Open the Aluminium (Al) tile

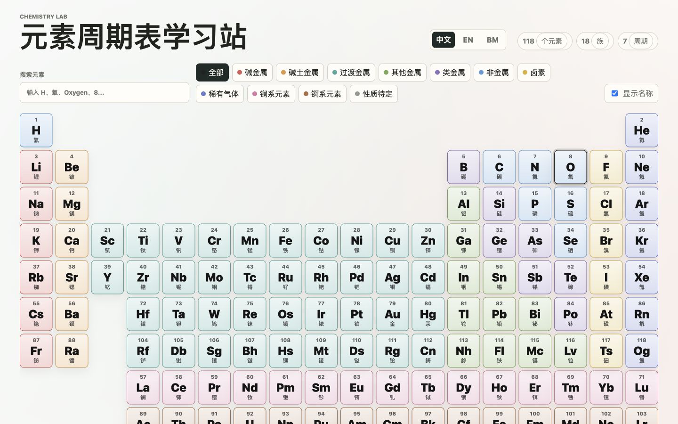click(464, 204)
